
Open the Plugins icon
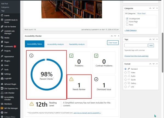point(2,61)
